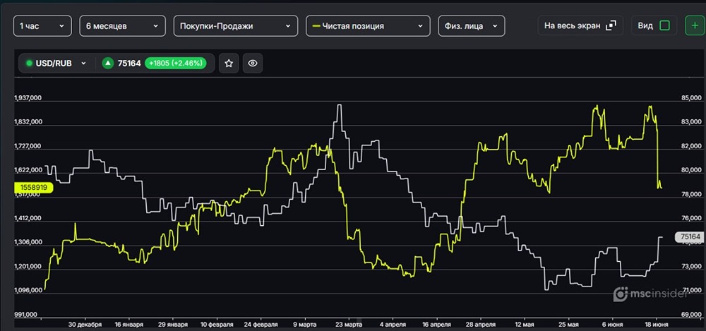Image resolution: width=706 pixels, height=331 pixels.
Task: Click the fullscreen expand icon
Action: pos(611,25)
